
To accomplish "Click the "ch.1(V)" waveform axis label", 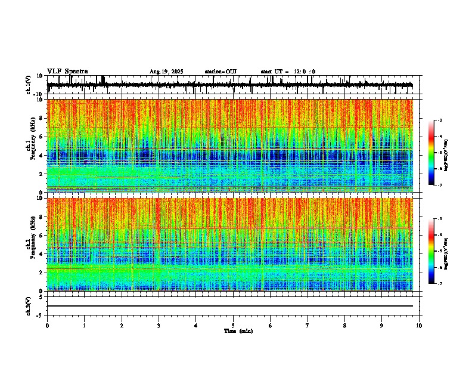I will pyautogui.click(x=29, y=85).
